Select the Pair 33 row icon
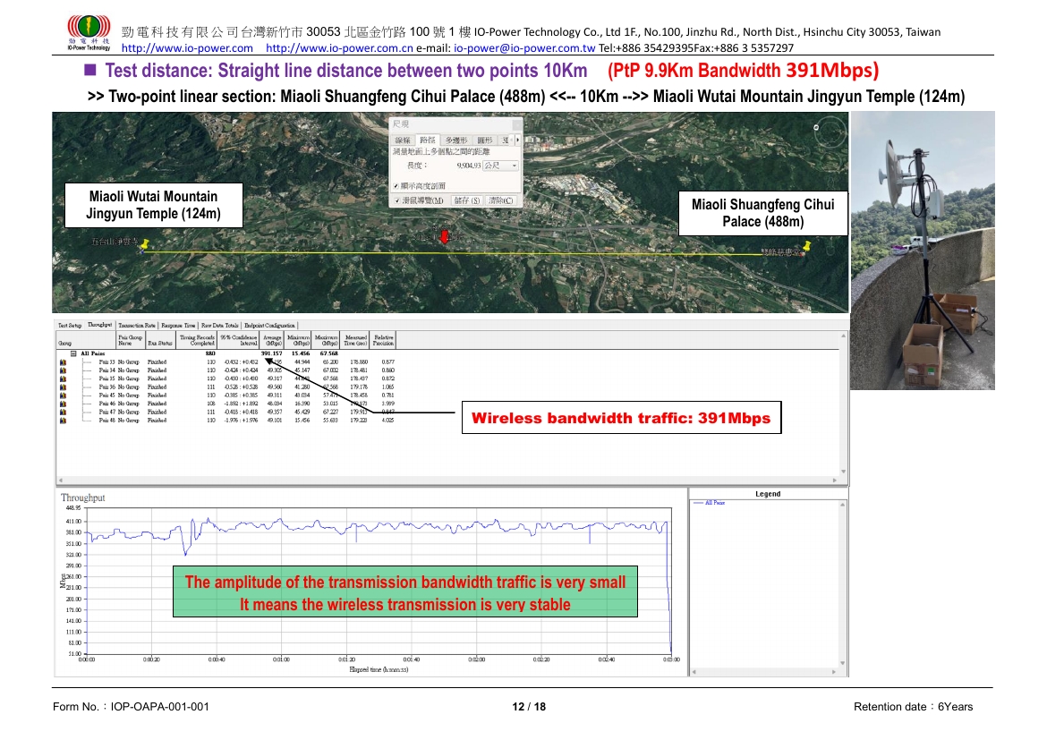 [63, 362]
